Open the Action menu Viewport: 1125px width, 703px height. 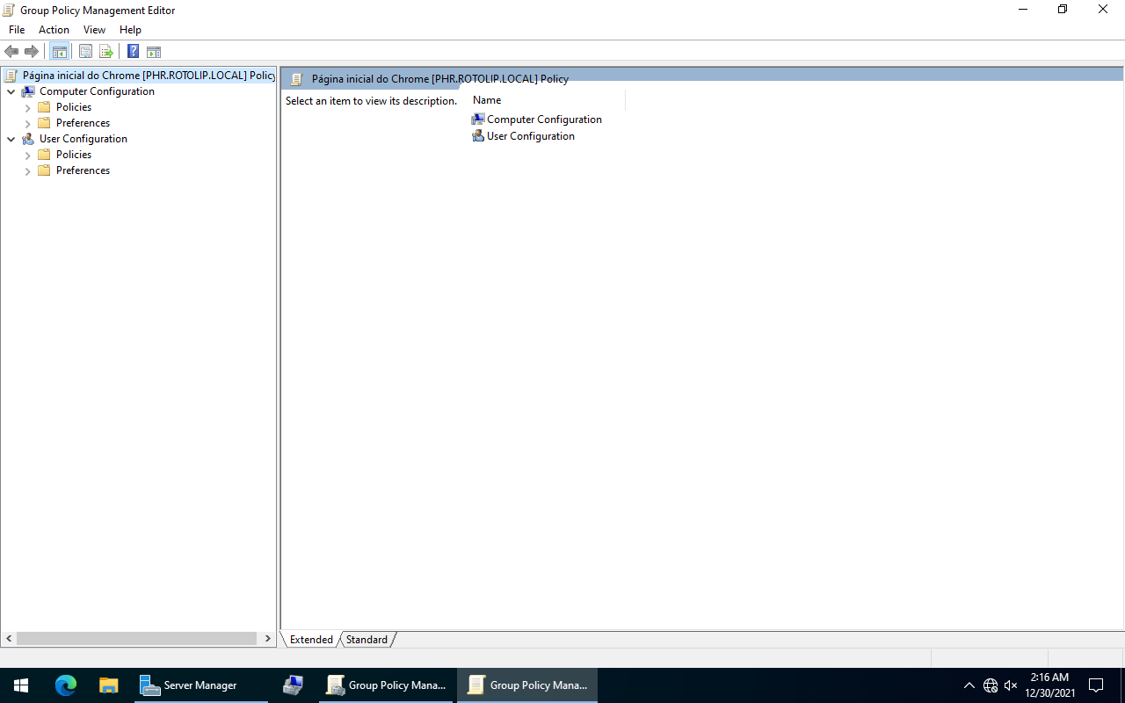pyautogui.click(x=54, y=30)
